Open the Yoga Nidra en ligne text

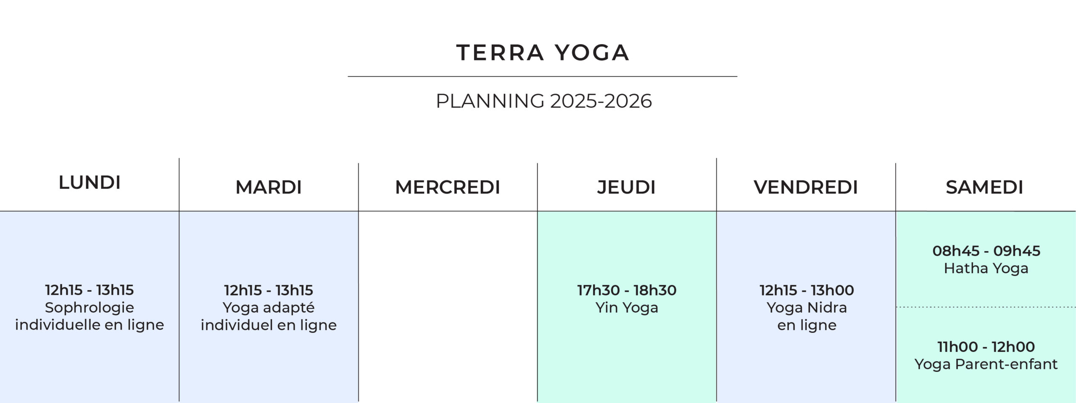pyautogui.click(x=807, y=316)
